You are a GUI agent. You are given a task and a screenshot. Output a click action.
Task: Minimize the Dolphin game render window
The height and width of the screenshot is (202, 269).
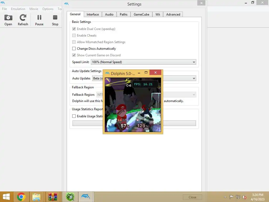coord(139,73)
